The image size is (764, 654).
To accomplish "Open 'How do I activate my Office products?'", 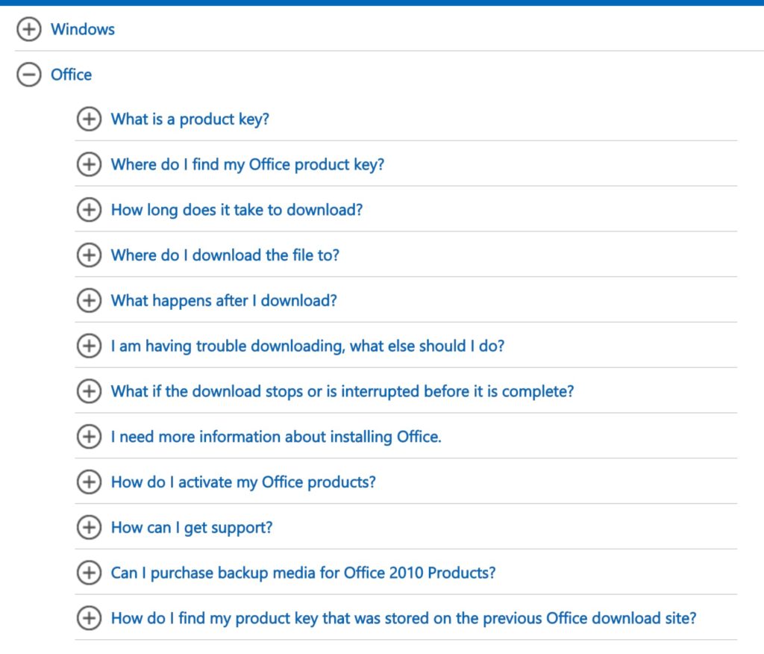I will pos(243,482).
